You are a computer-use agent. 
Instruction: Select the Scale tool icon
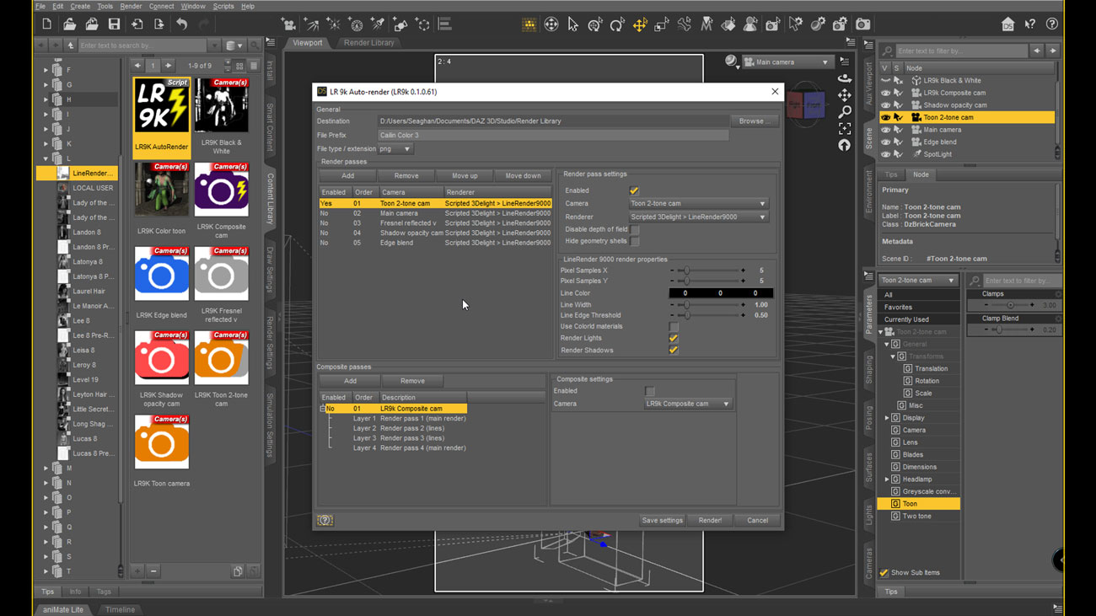662,24
